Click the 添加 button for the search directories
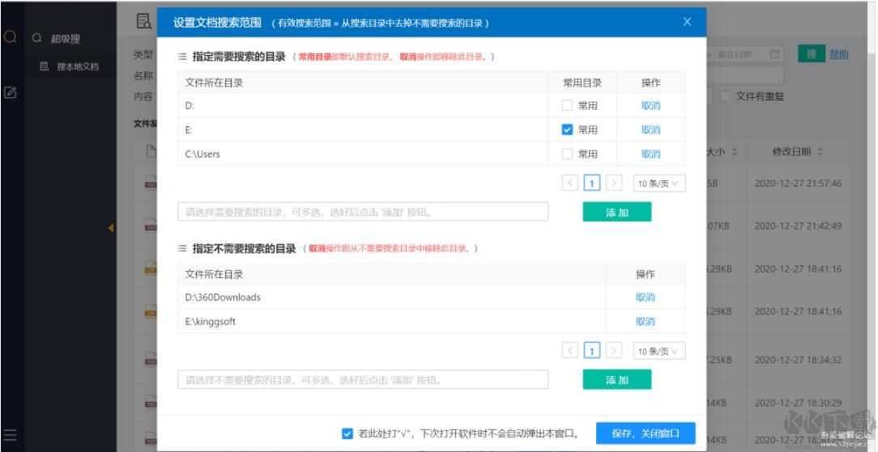 click(x=616, y=212)
